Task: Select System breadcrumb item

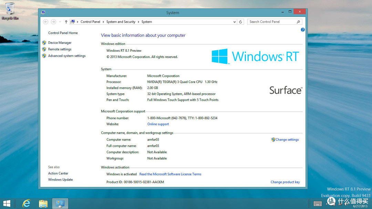Action: [147, 22]
